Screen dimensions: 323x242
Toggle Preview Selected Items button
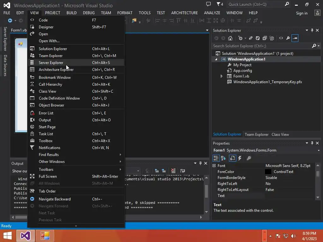[x=295, y=38]
